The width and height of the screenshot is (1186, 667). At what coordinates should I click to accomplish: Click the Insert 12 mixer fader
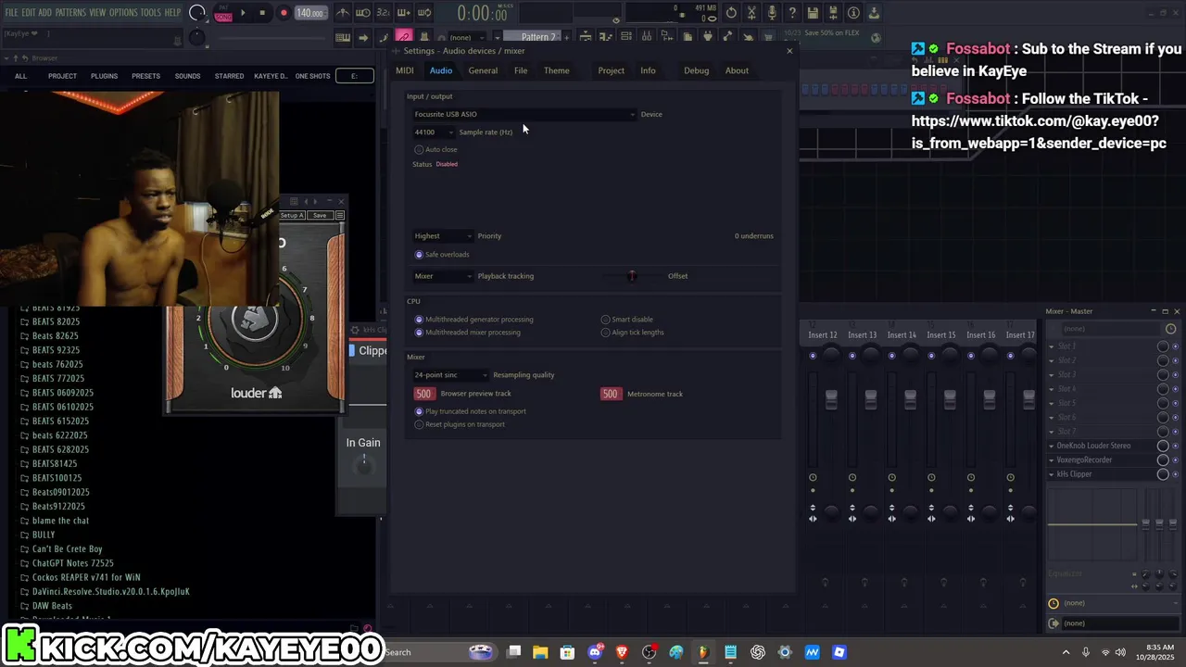pyautogui.click(x=831, y=399)
